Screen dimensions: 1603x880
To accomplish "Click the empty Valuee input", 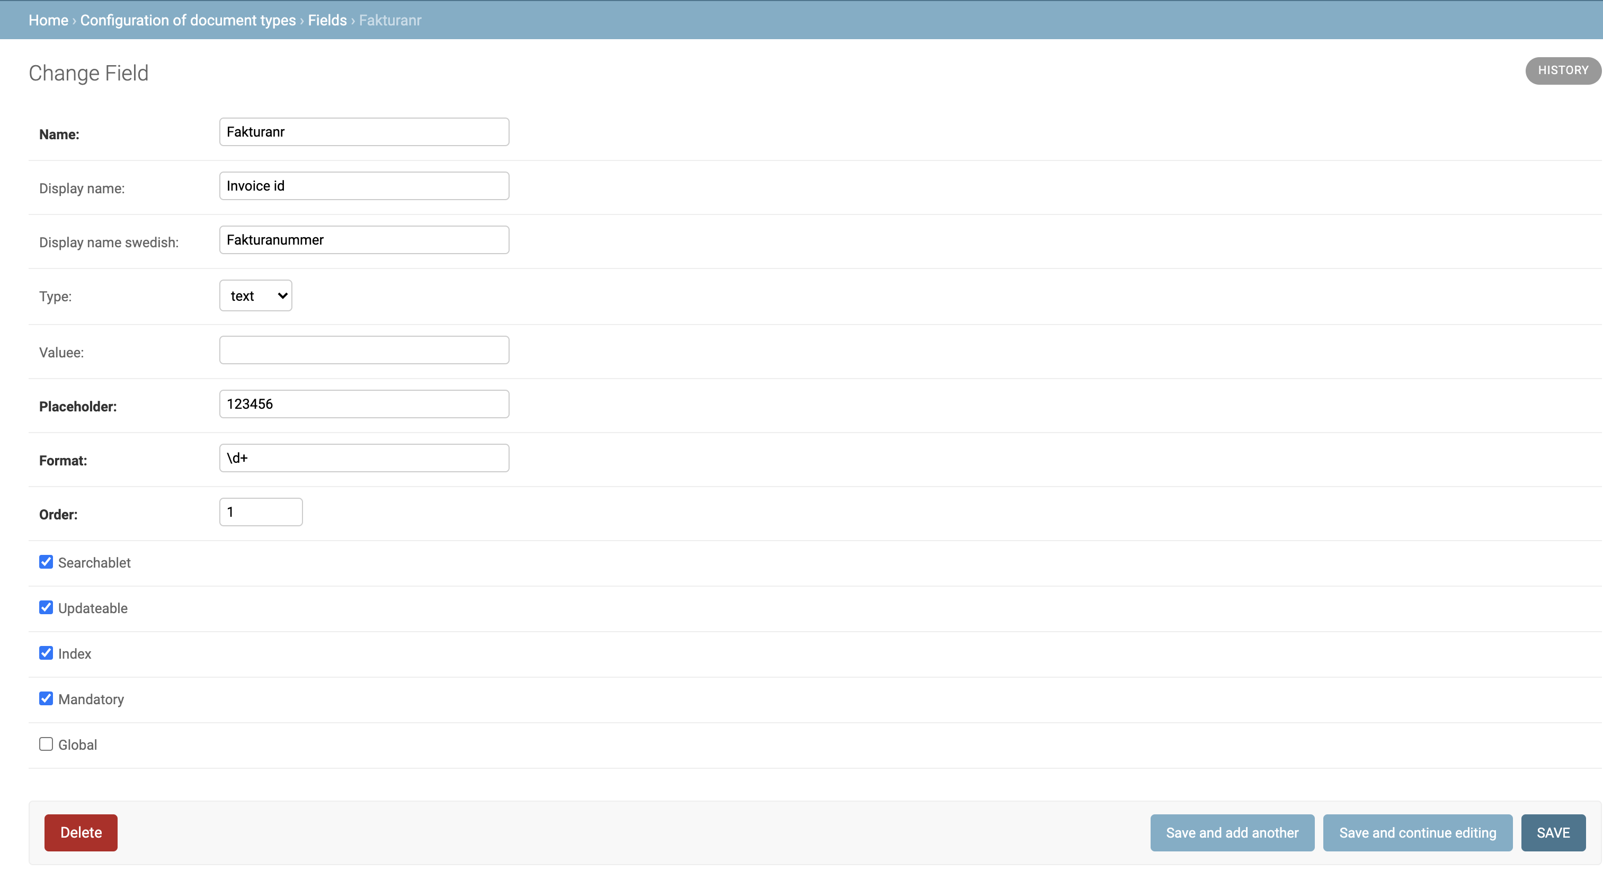I will [x=364, y=350].
